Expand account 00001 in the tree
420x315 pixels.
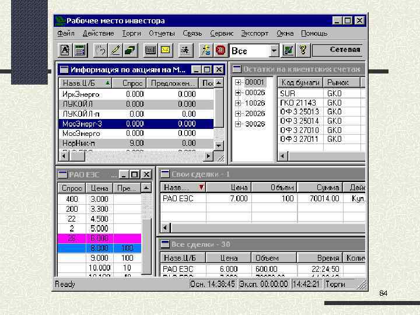[x=238, y=82]
